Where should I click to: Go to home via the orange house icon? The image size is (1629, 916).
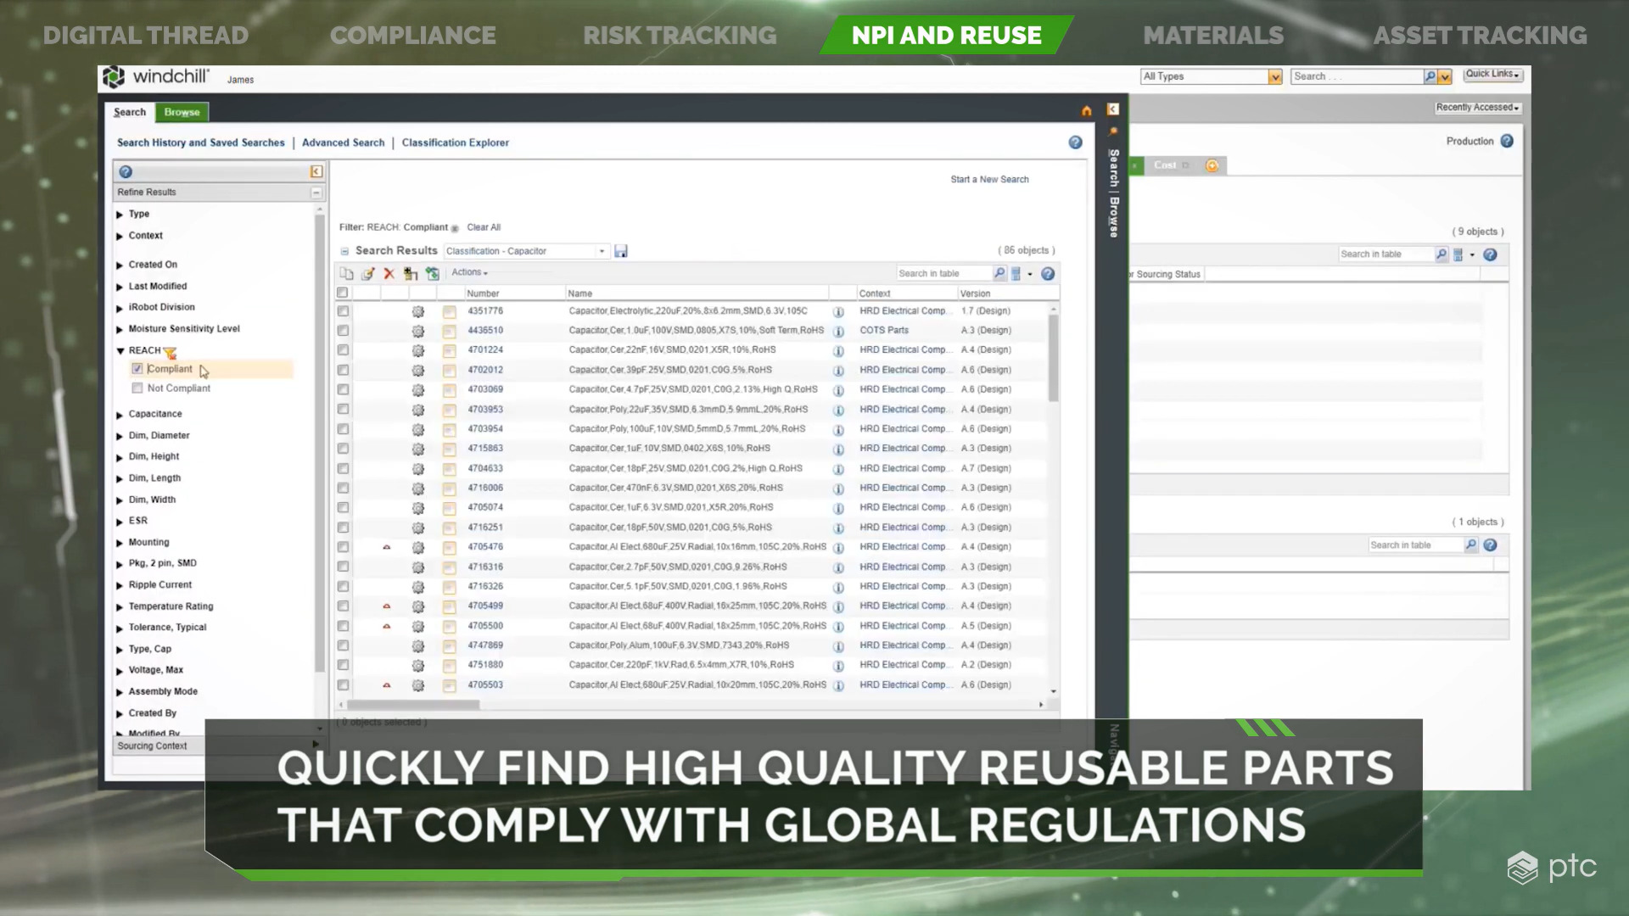[x=1086, y=111]
